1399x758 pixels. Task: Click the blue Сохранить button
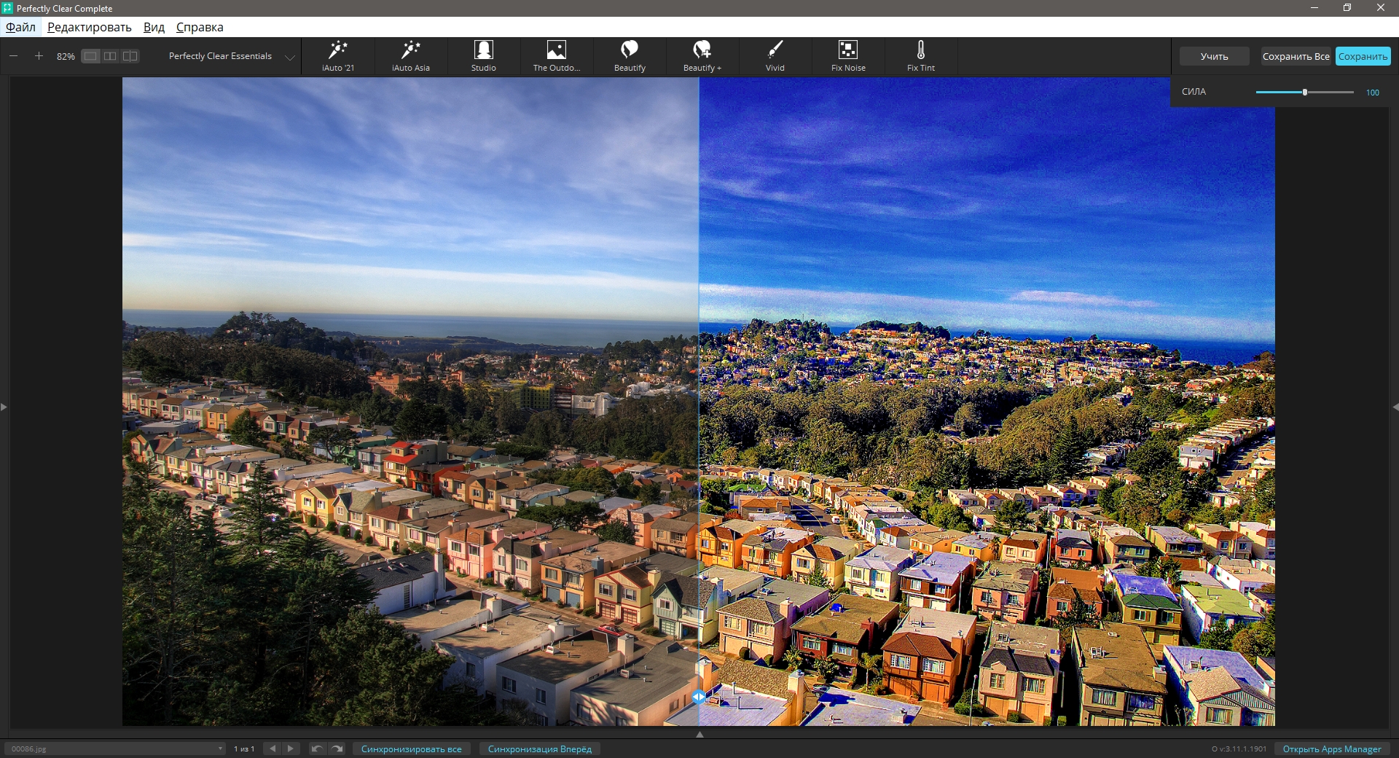tap(1363, 56)
